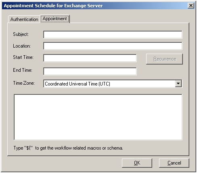Click the Subject label
This screenshot has height=173, width=197.
pos(21,34)
